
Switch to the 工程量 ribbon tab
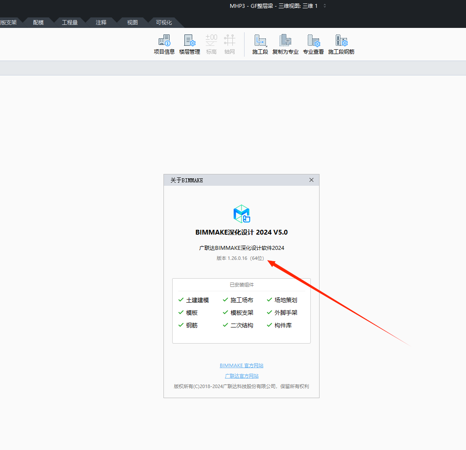(x=70, y=23)
